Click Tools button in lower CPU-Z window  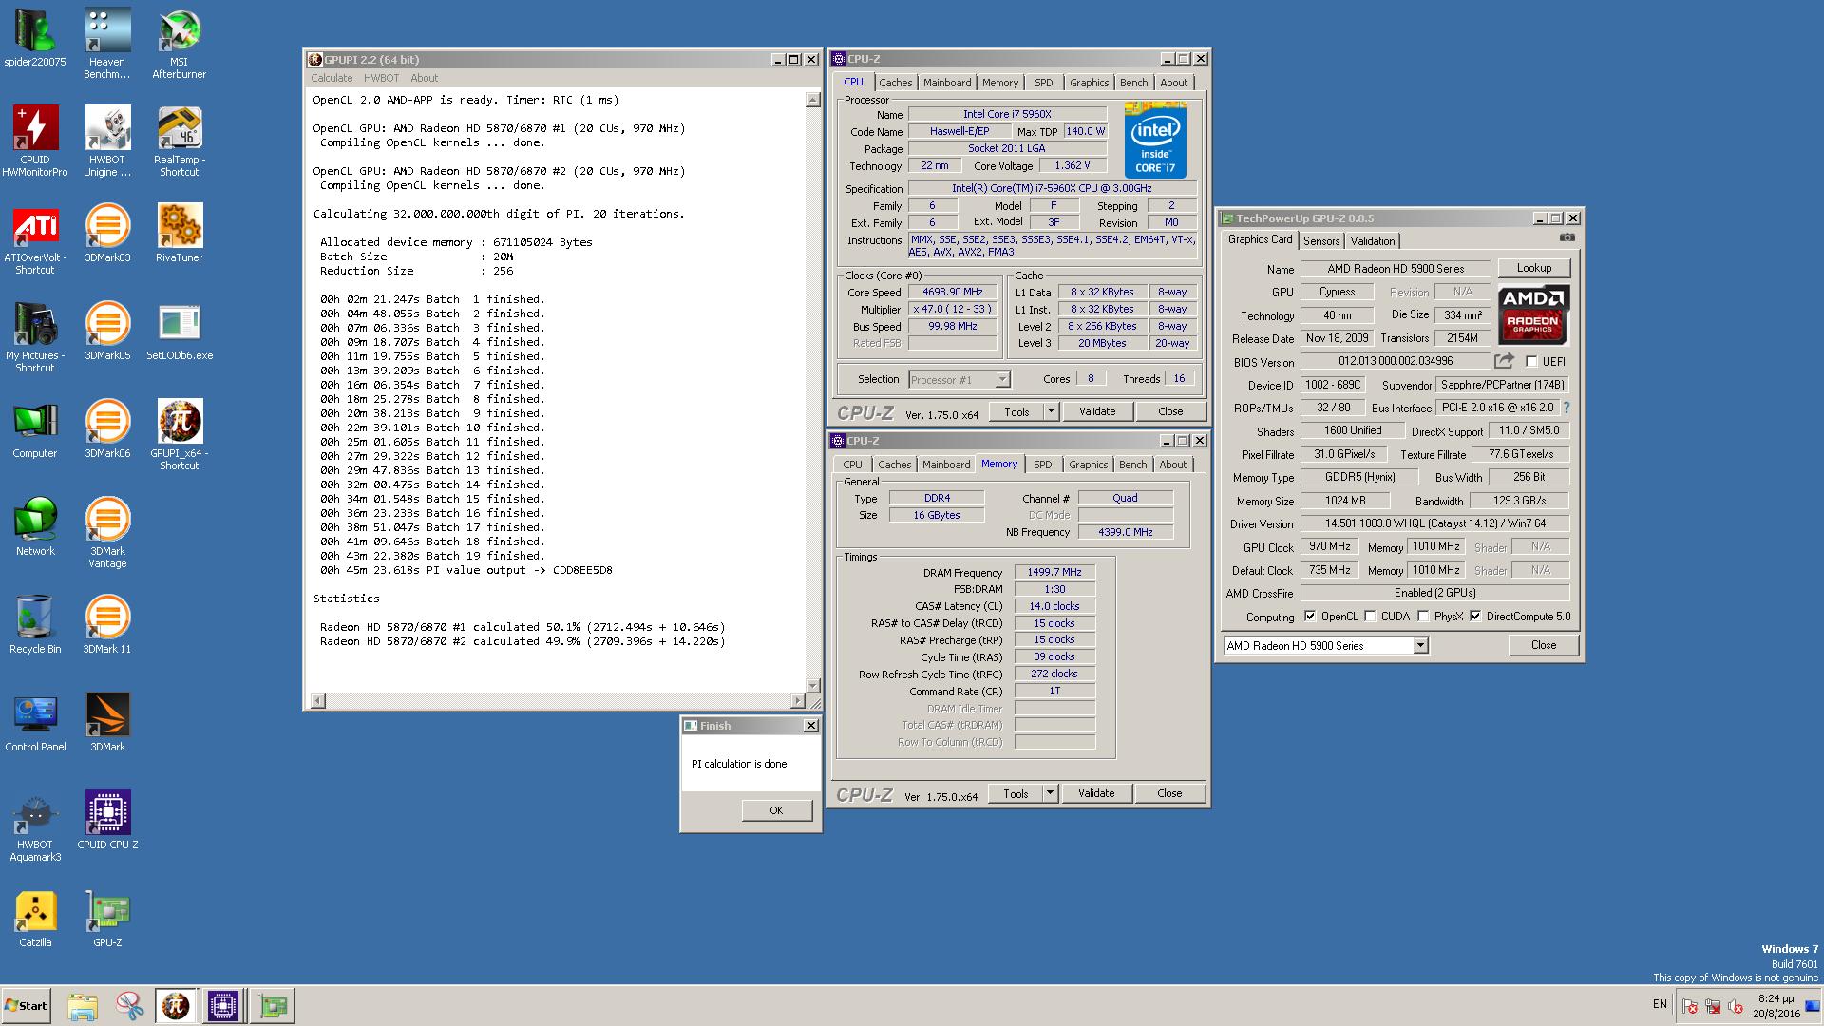[1016, 793]
